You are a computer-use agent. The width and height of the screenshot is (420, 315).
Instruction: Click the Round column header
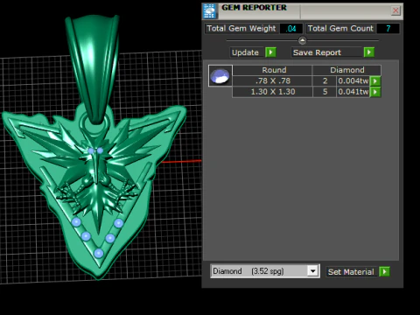[x=274, y=70]
